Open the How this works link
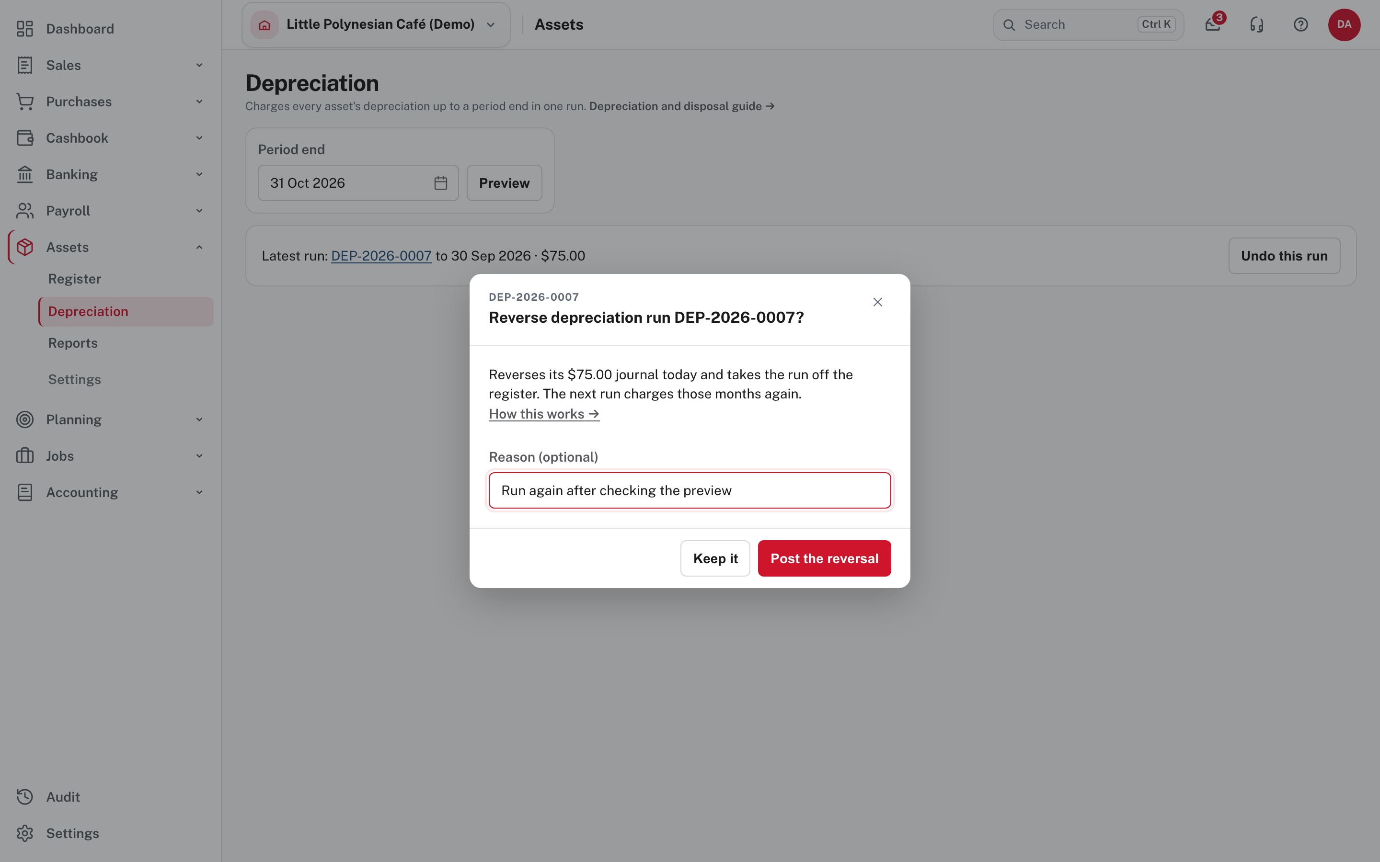Screen dimensions: 1380x862 pos(544,414)
